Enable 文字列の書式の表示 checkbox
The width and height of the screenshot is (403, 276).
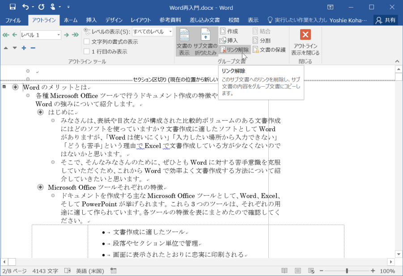[87, 42]
